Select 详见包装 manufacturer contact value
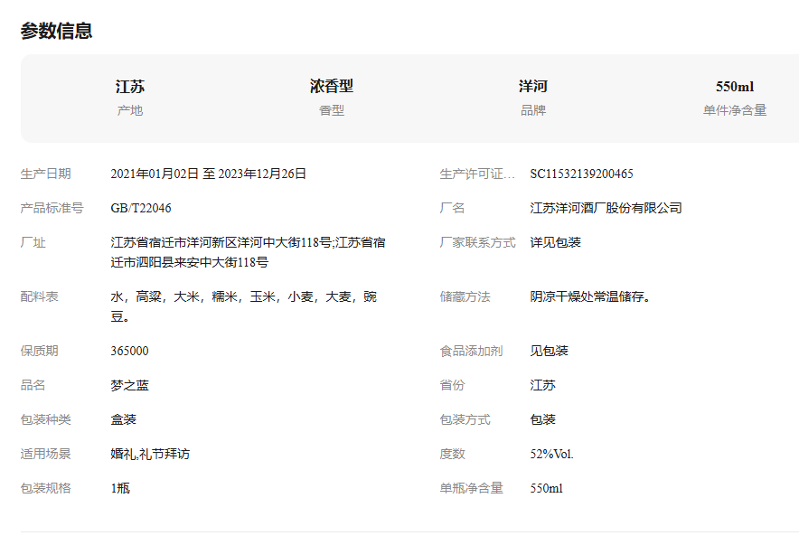Screen dimensions: 799x545 click(555, 242)
